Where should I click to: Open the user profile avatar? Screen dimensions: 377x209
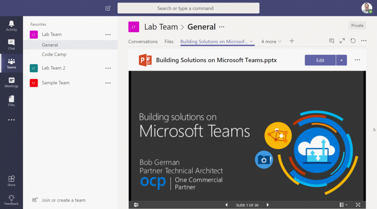[x=367, y=8]
